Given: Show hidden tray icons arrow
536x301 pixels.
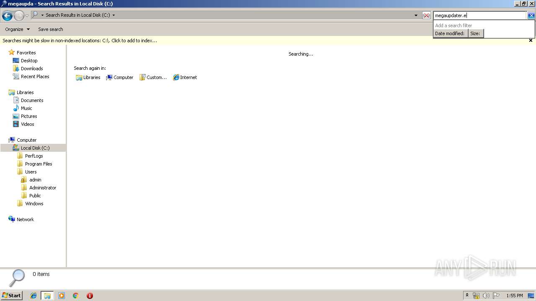Looking at the screenshot, I should [x=467, y=296].
